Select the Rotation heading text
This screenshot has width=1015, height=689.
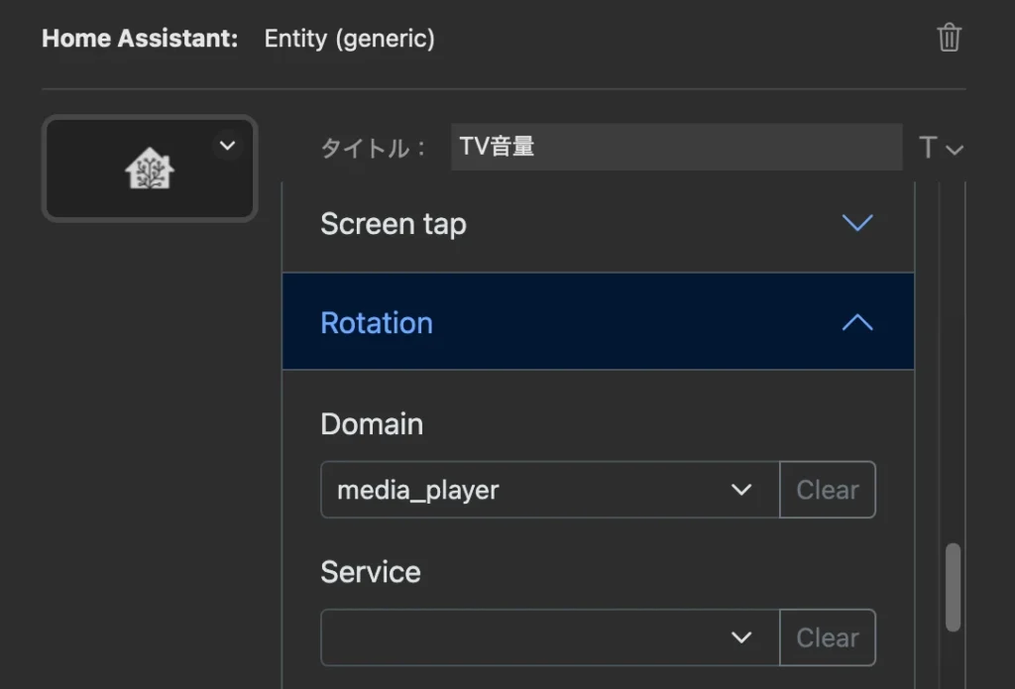377,322
